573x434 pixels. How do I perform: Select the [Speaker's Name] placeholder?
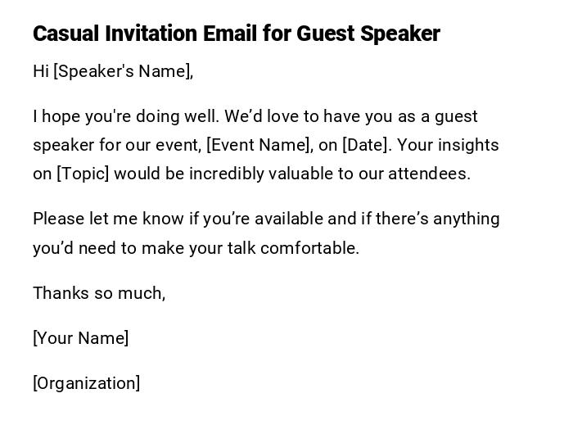click(123, 71)
